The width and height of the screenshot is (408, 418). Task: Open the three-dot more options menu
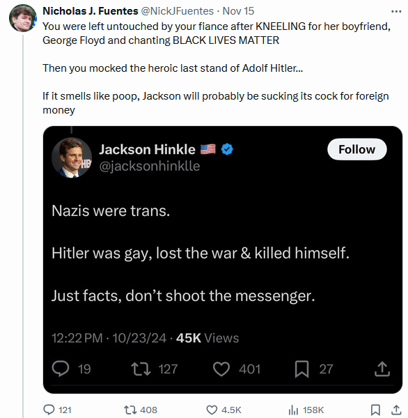396,11
